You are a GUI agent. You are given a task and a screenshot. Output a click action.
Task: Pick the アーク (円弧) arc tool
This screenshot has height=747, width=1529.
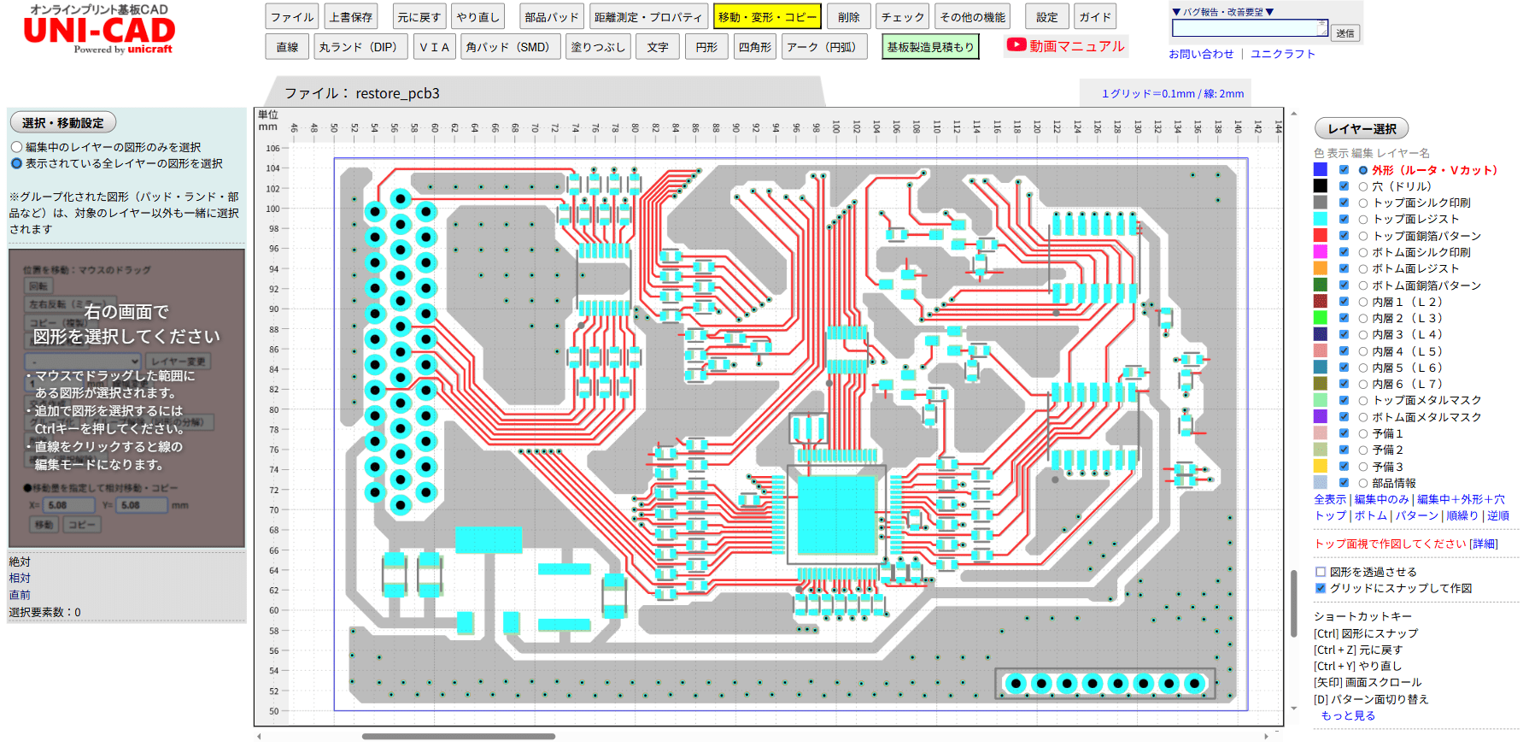(x=821, y=47)
